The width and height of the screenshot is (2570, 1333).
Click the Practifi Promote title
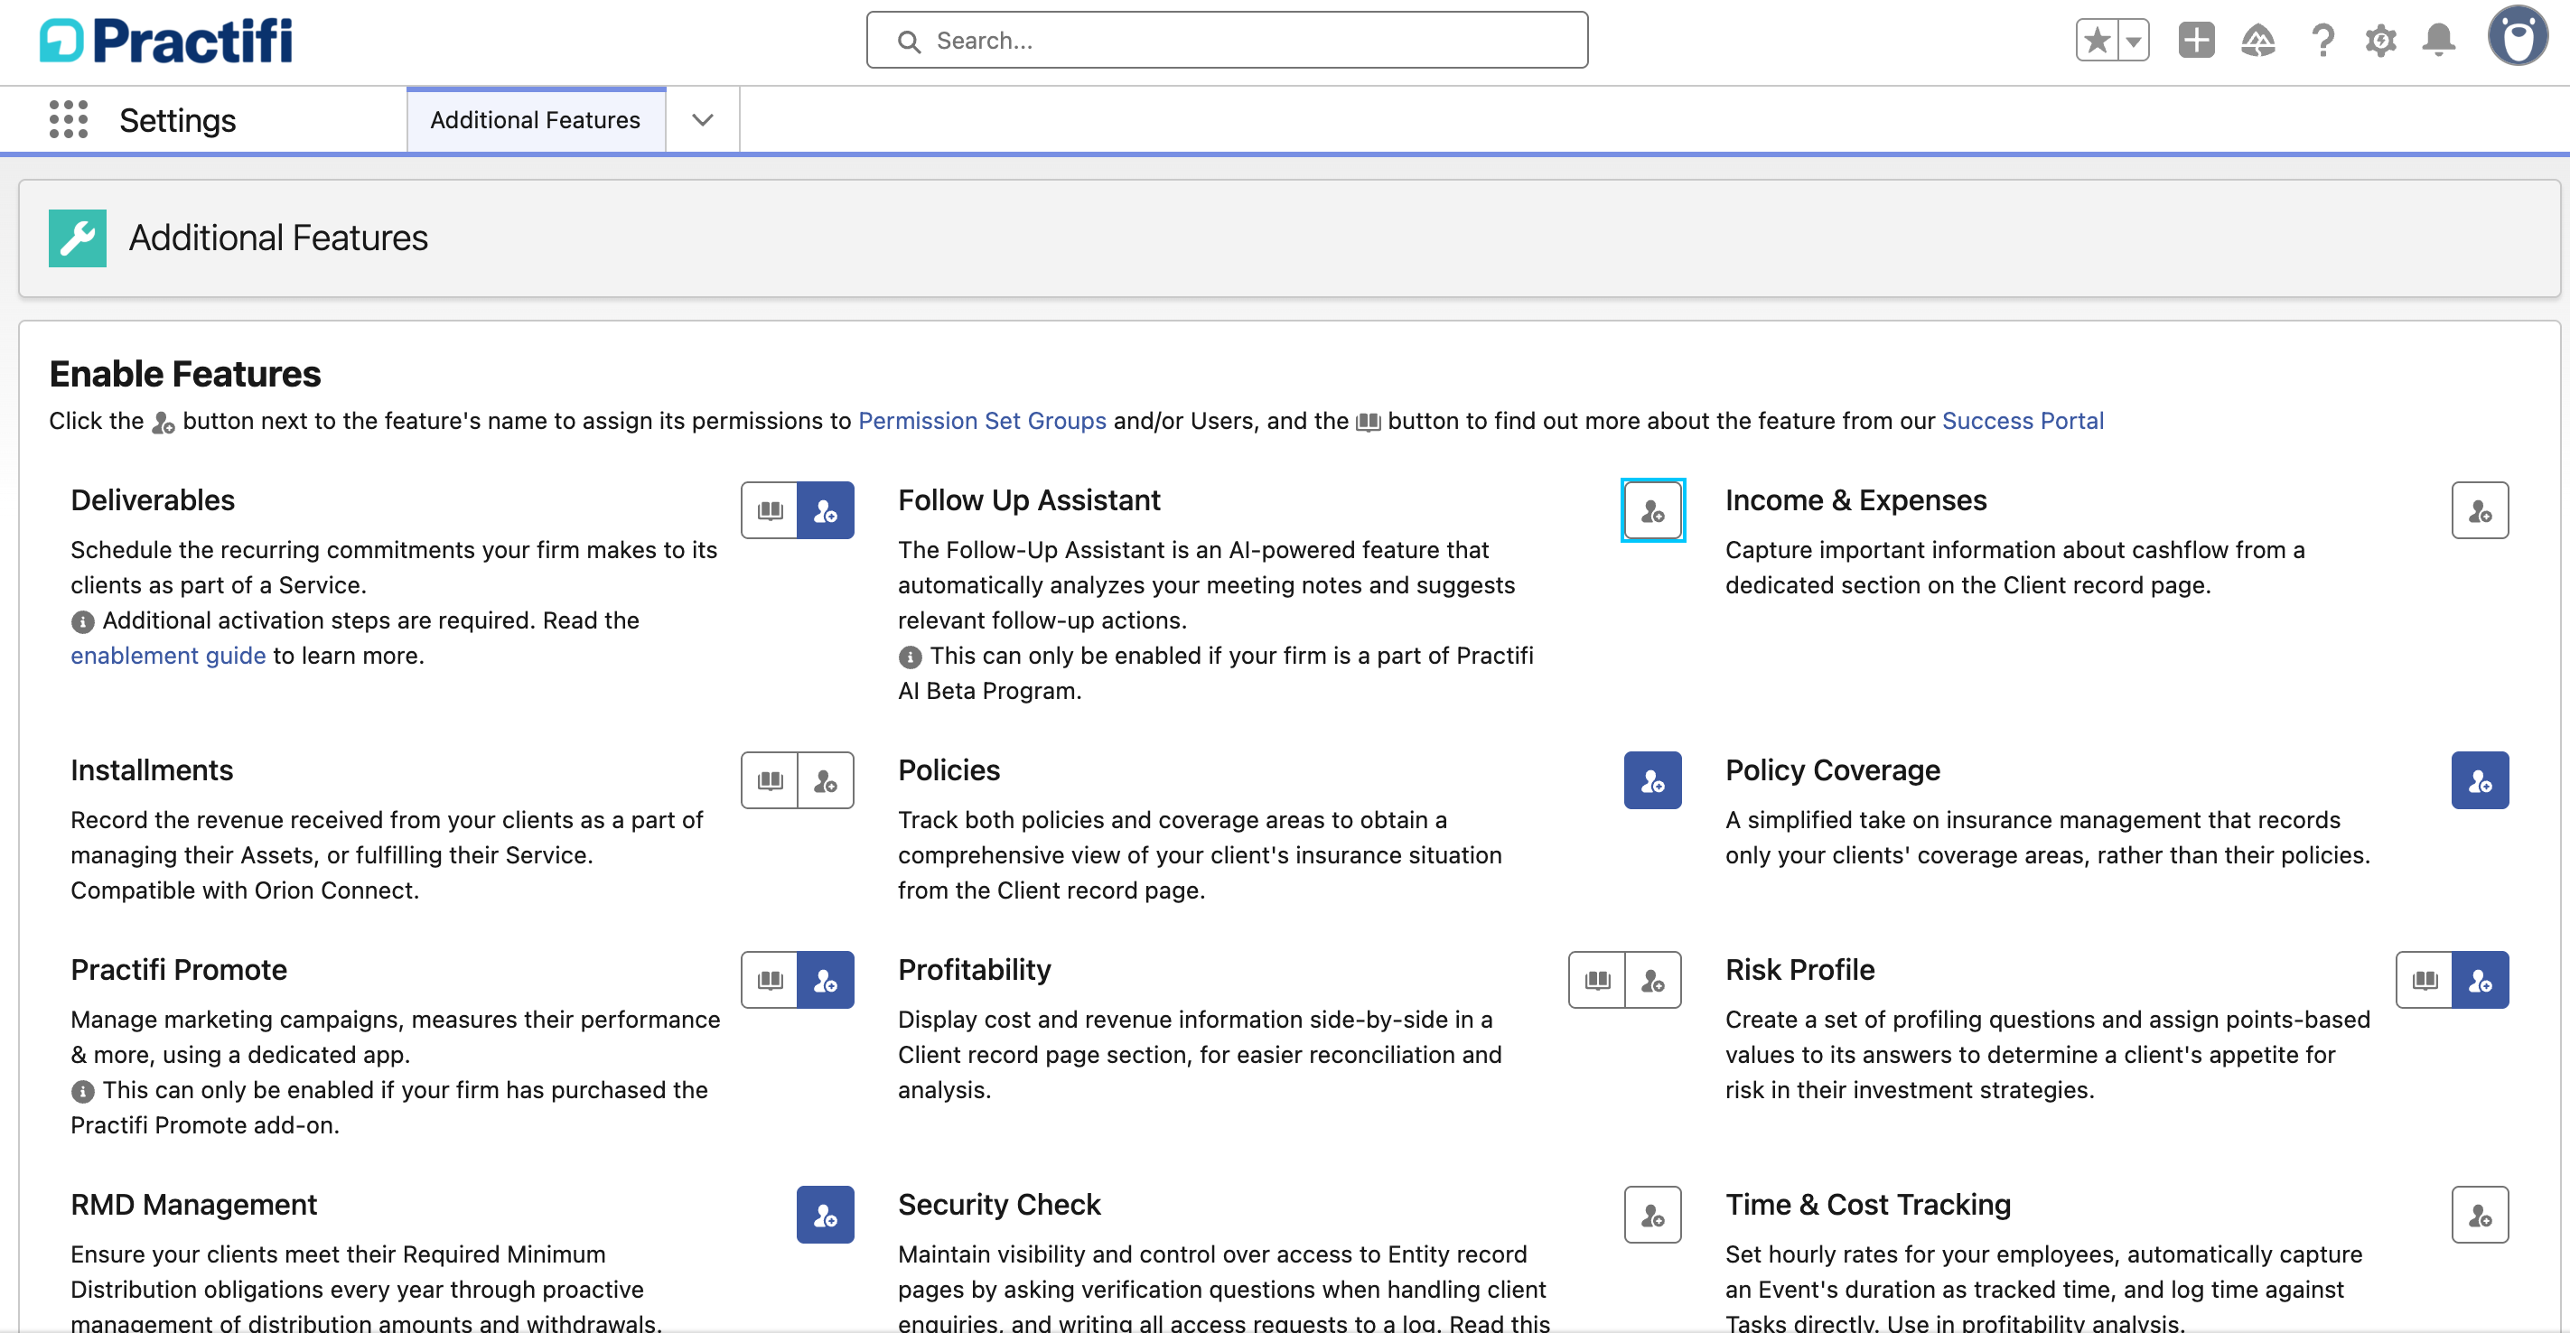click(x=179, y=970)
